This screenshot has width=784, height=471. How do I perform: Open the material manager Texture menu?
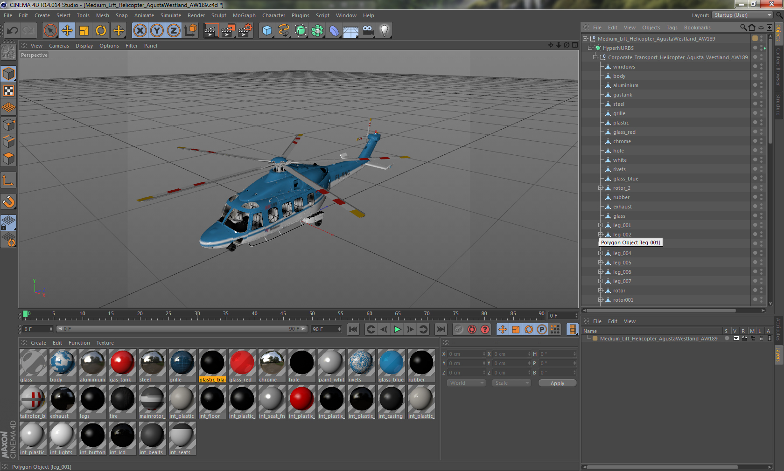click(x=105, y=343)
